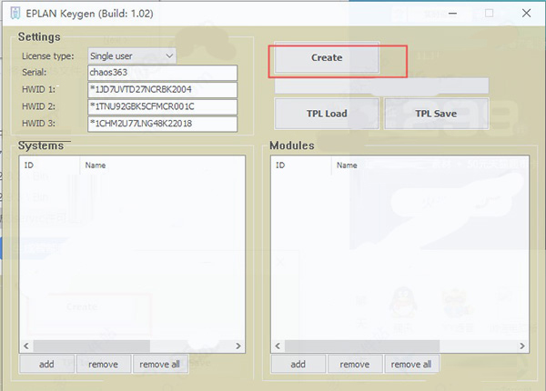Sort Modules list by Name column header
Screen dimensions: 546x391
click(430, 165)
